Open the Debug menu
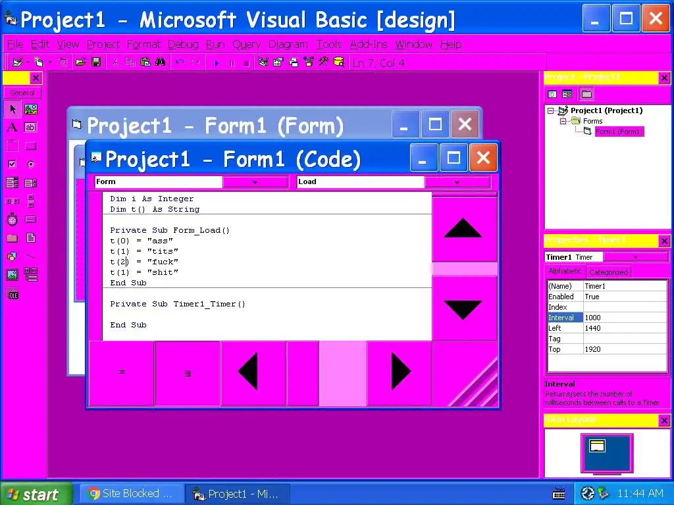 point(183,45)
